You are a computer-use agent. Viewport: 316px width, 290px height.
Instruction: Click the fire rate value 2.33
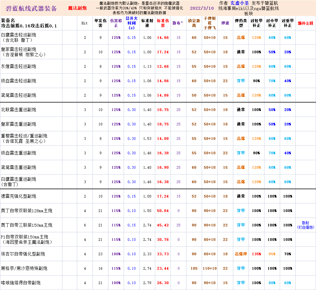[147, 254]
